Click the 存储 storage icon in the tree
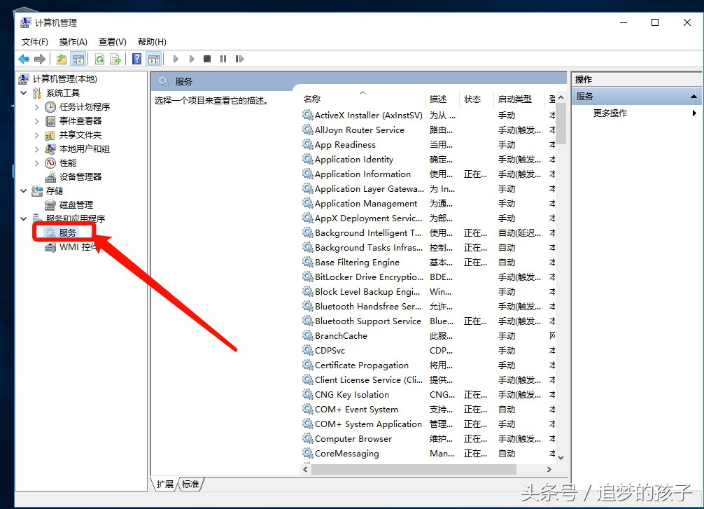The image size is (704, 509). (x=37, y=191)
